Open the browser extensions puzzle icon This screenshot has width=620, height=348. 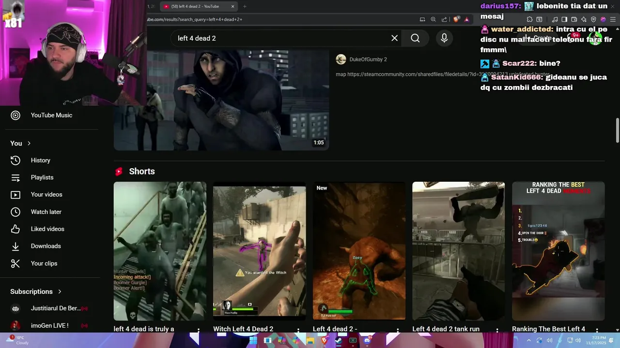[529, 19]
